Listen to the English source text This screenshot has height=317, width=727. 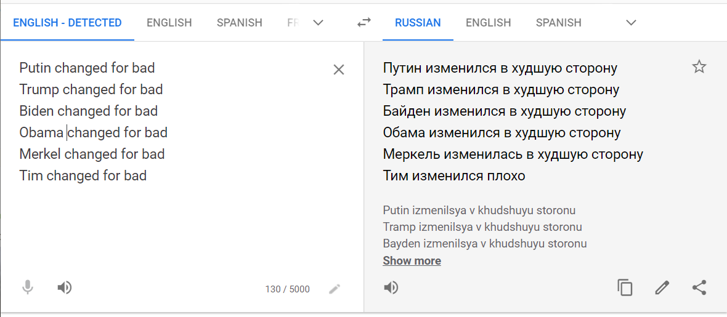coord(65,287)
